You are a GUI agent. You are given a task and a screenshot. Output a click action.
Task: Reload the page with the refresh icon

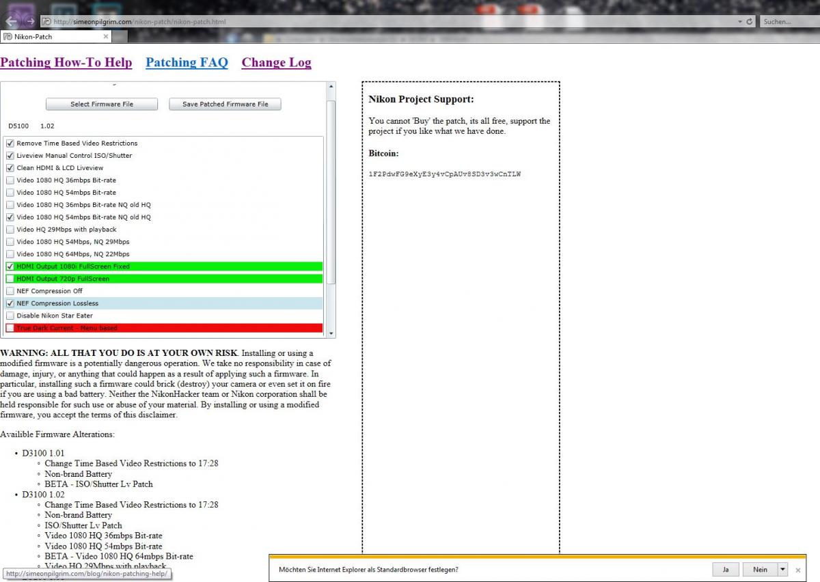750,22
